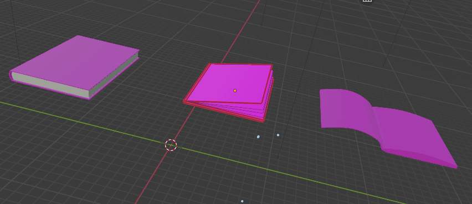Select the closed purple book object
Viewport: 472px width, 204px height.
[75, 67]
